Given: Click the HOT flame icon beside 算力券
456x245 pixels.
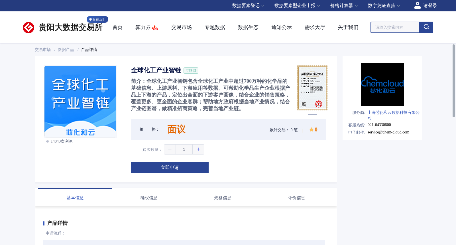Looking at the screenshot, I should 155,28.
